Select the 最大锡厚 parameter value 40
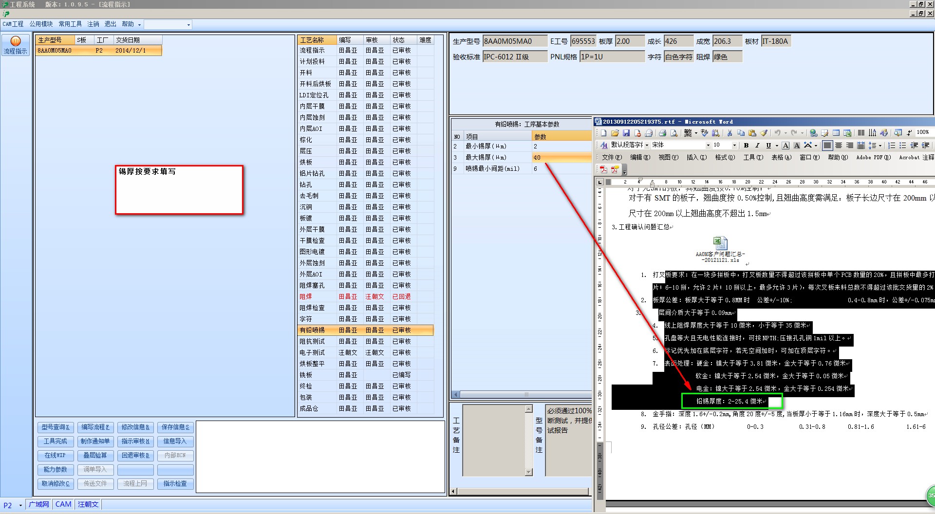This screenshot has width=935, height=514. 561,157
